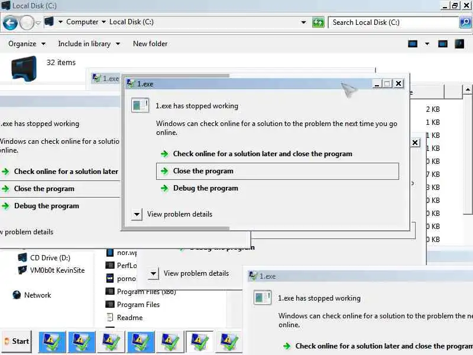The height and width of the screenshot is (355, 473).
Task: Click the fourth 1.exe taskbar button
Action: (141, 342)
